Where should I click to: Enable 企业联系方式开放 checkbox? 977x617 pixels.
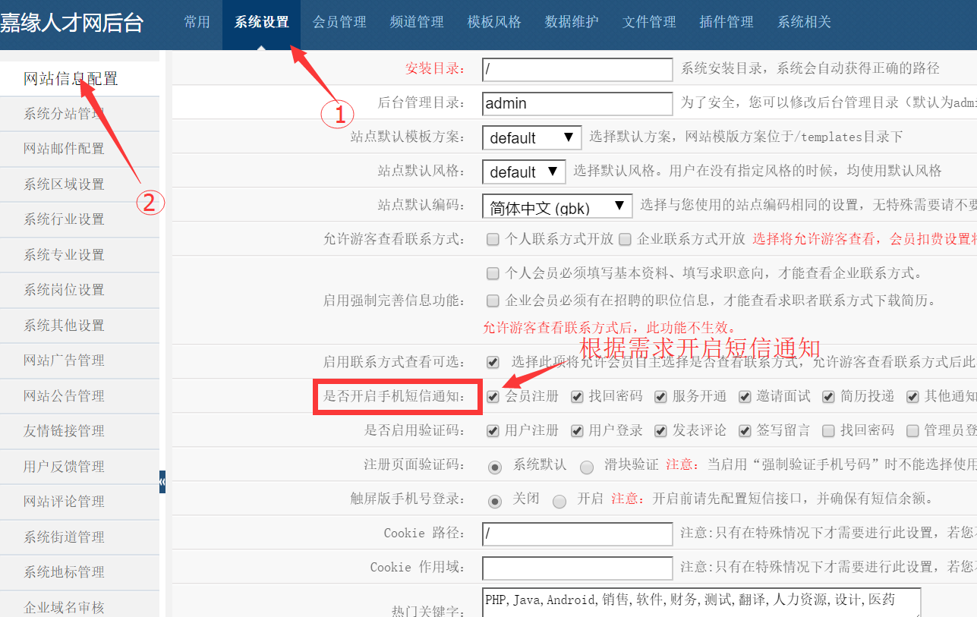pos(625,240)
